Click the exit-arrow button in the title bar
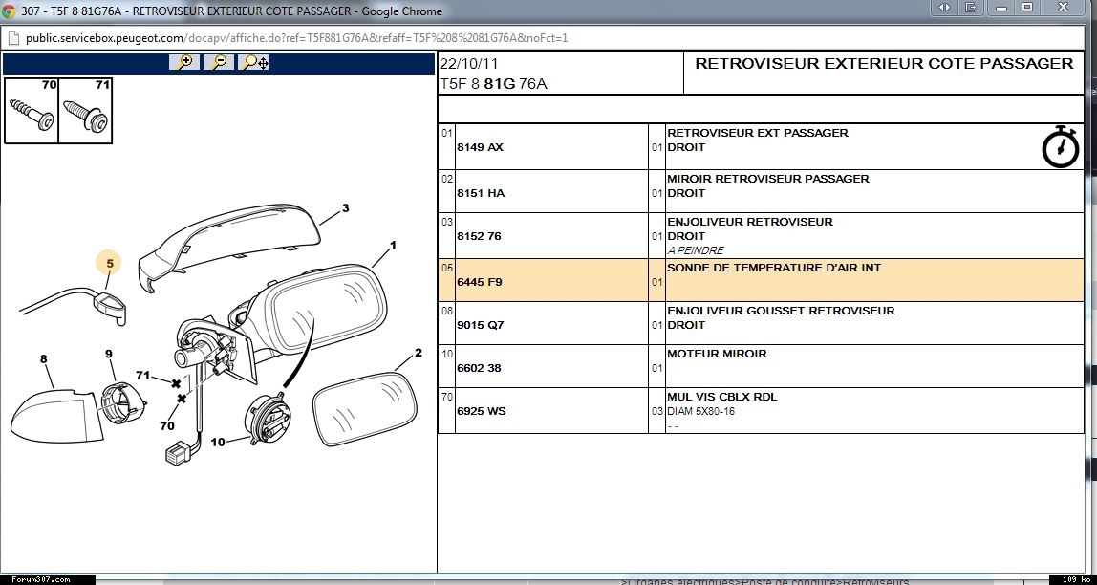Viewport: 1097px width, 585px height. (970, 7)
